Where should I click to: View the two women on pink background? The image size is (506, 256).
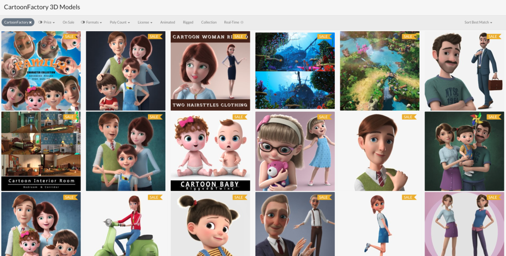tap(464, 224)
